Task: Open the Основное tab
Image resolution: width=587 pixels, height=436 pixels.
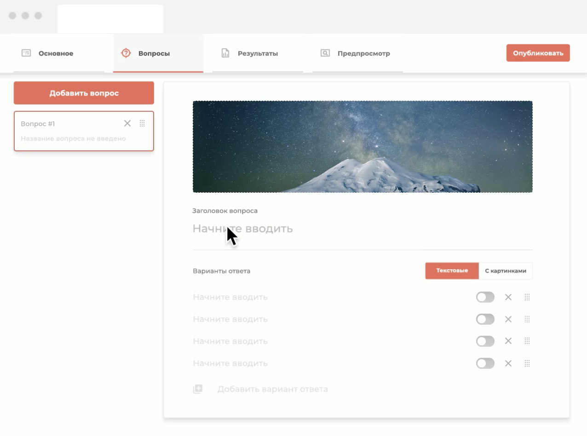Action: 58,53
